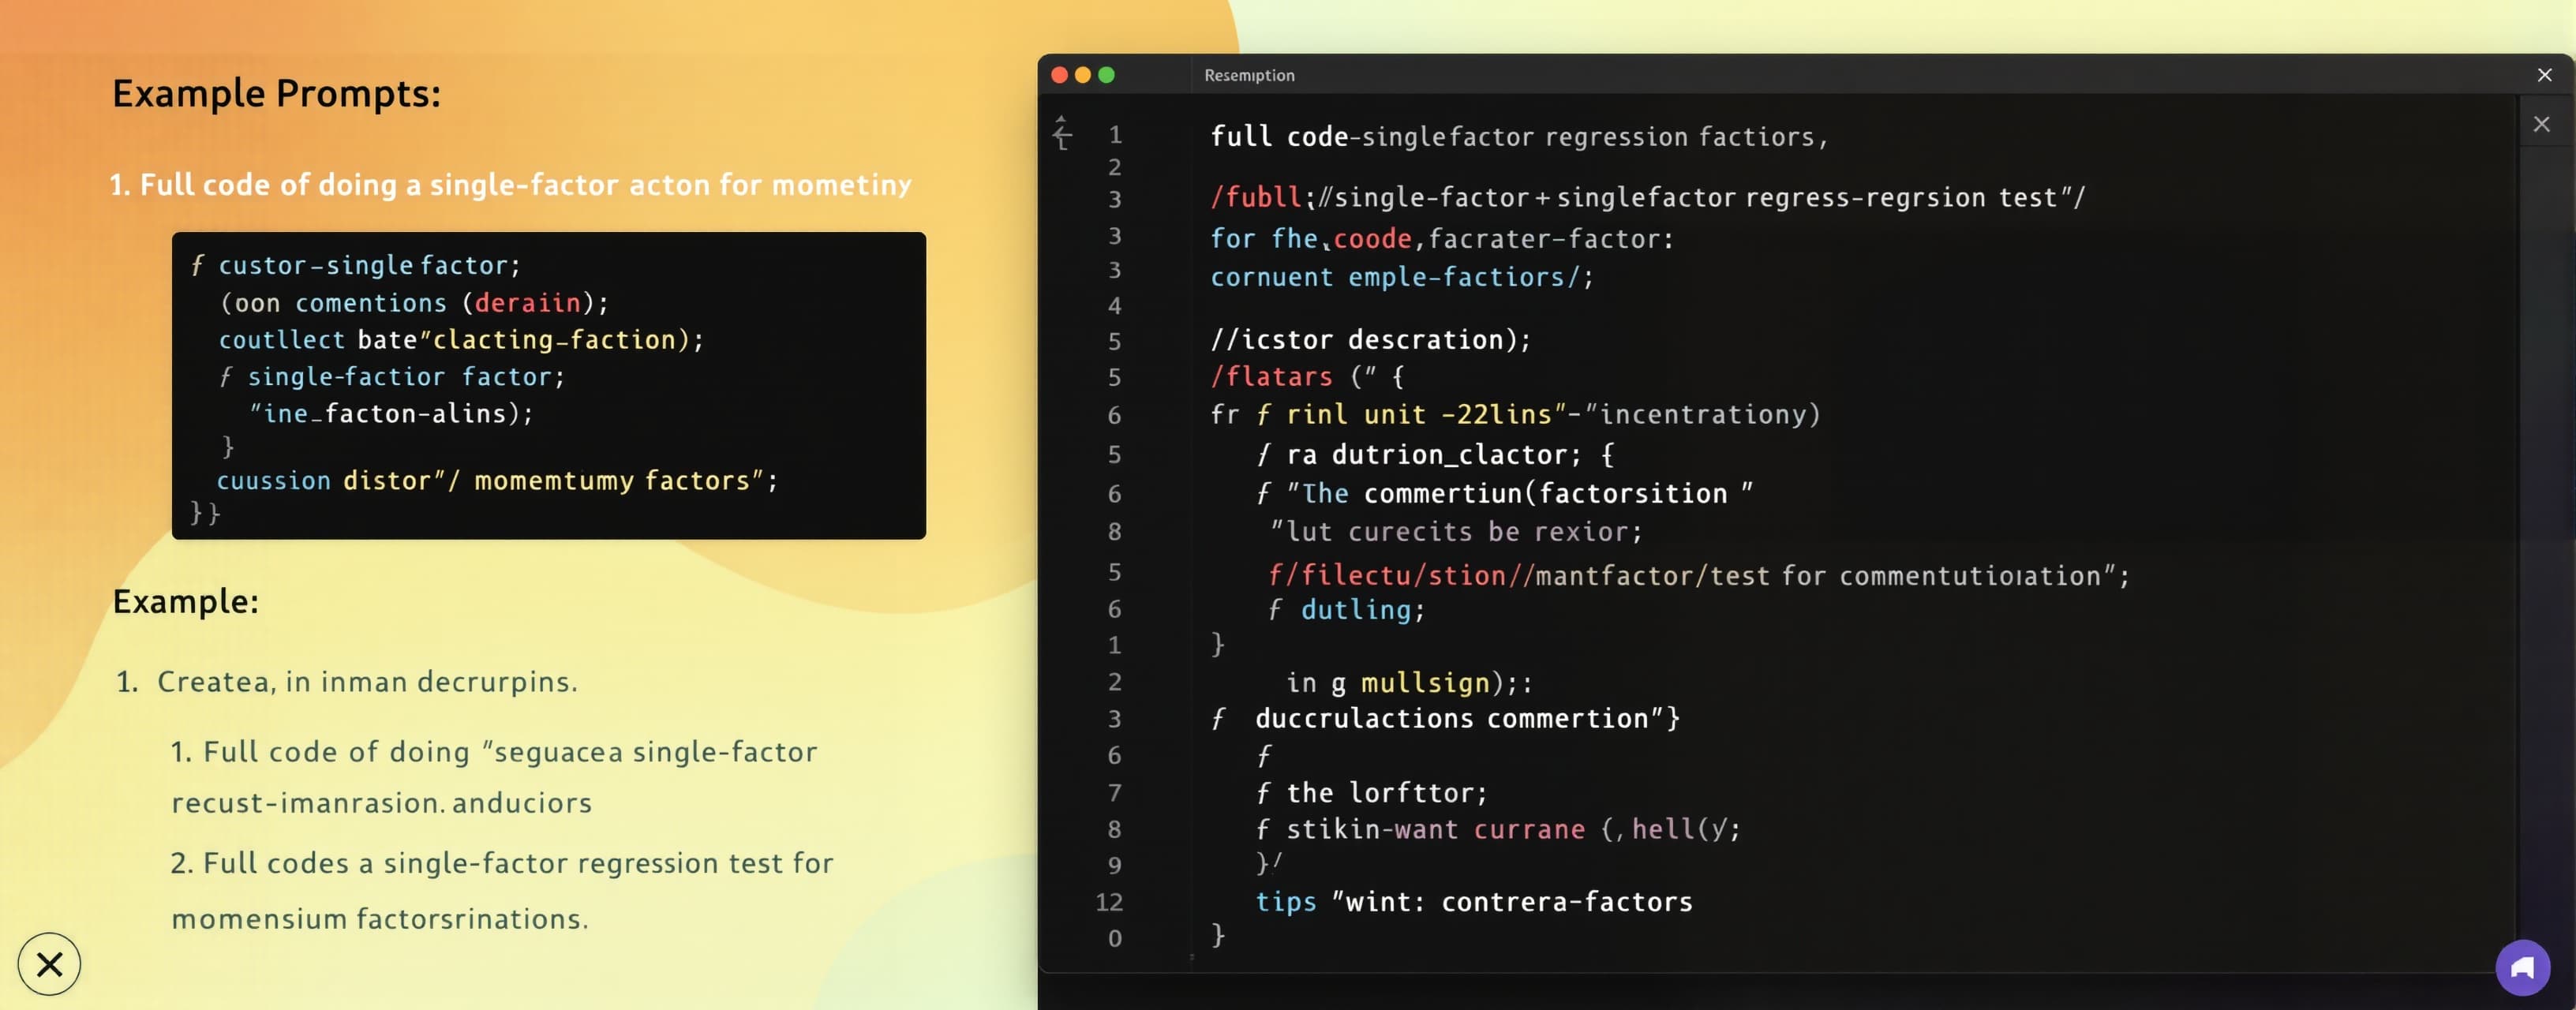Click the 'custor-single factor' code line
Screen dimensions: 2576x1010
click(x=356, y=265)
